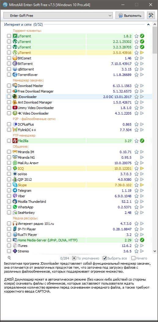
Task: Click the play arrow for Stremio
Action: (142, 251)
